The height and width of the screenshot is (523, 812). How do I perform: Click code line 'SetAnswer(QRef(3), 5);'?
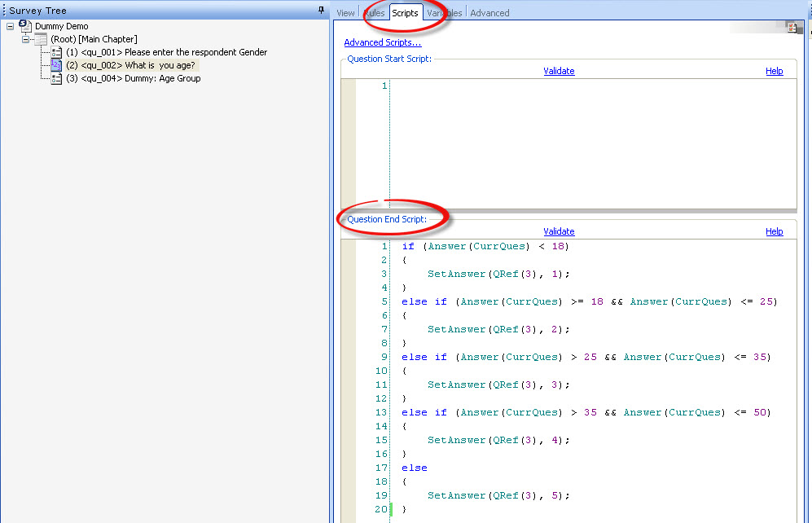[498, 495]
